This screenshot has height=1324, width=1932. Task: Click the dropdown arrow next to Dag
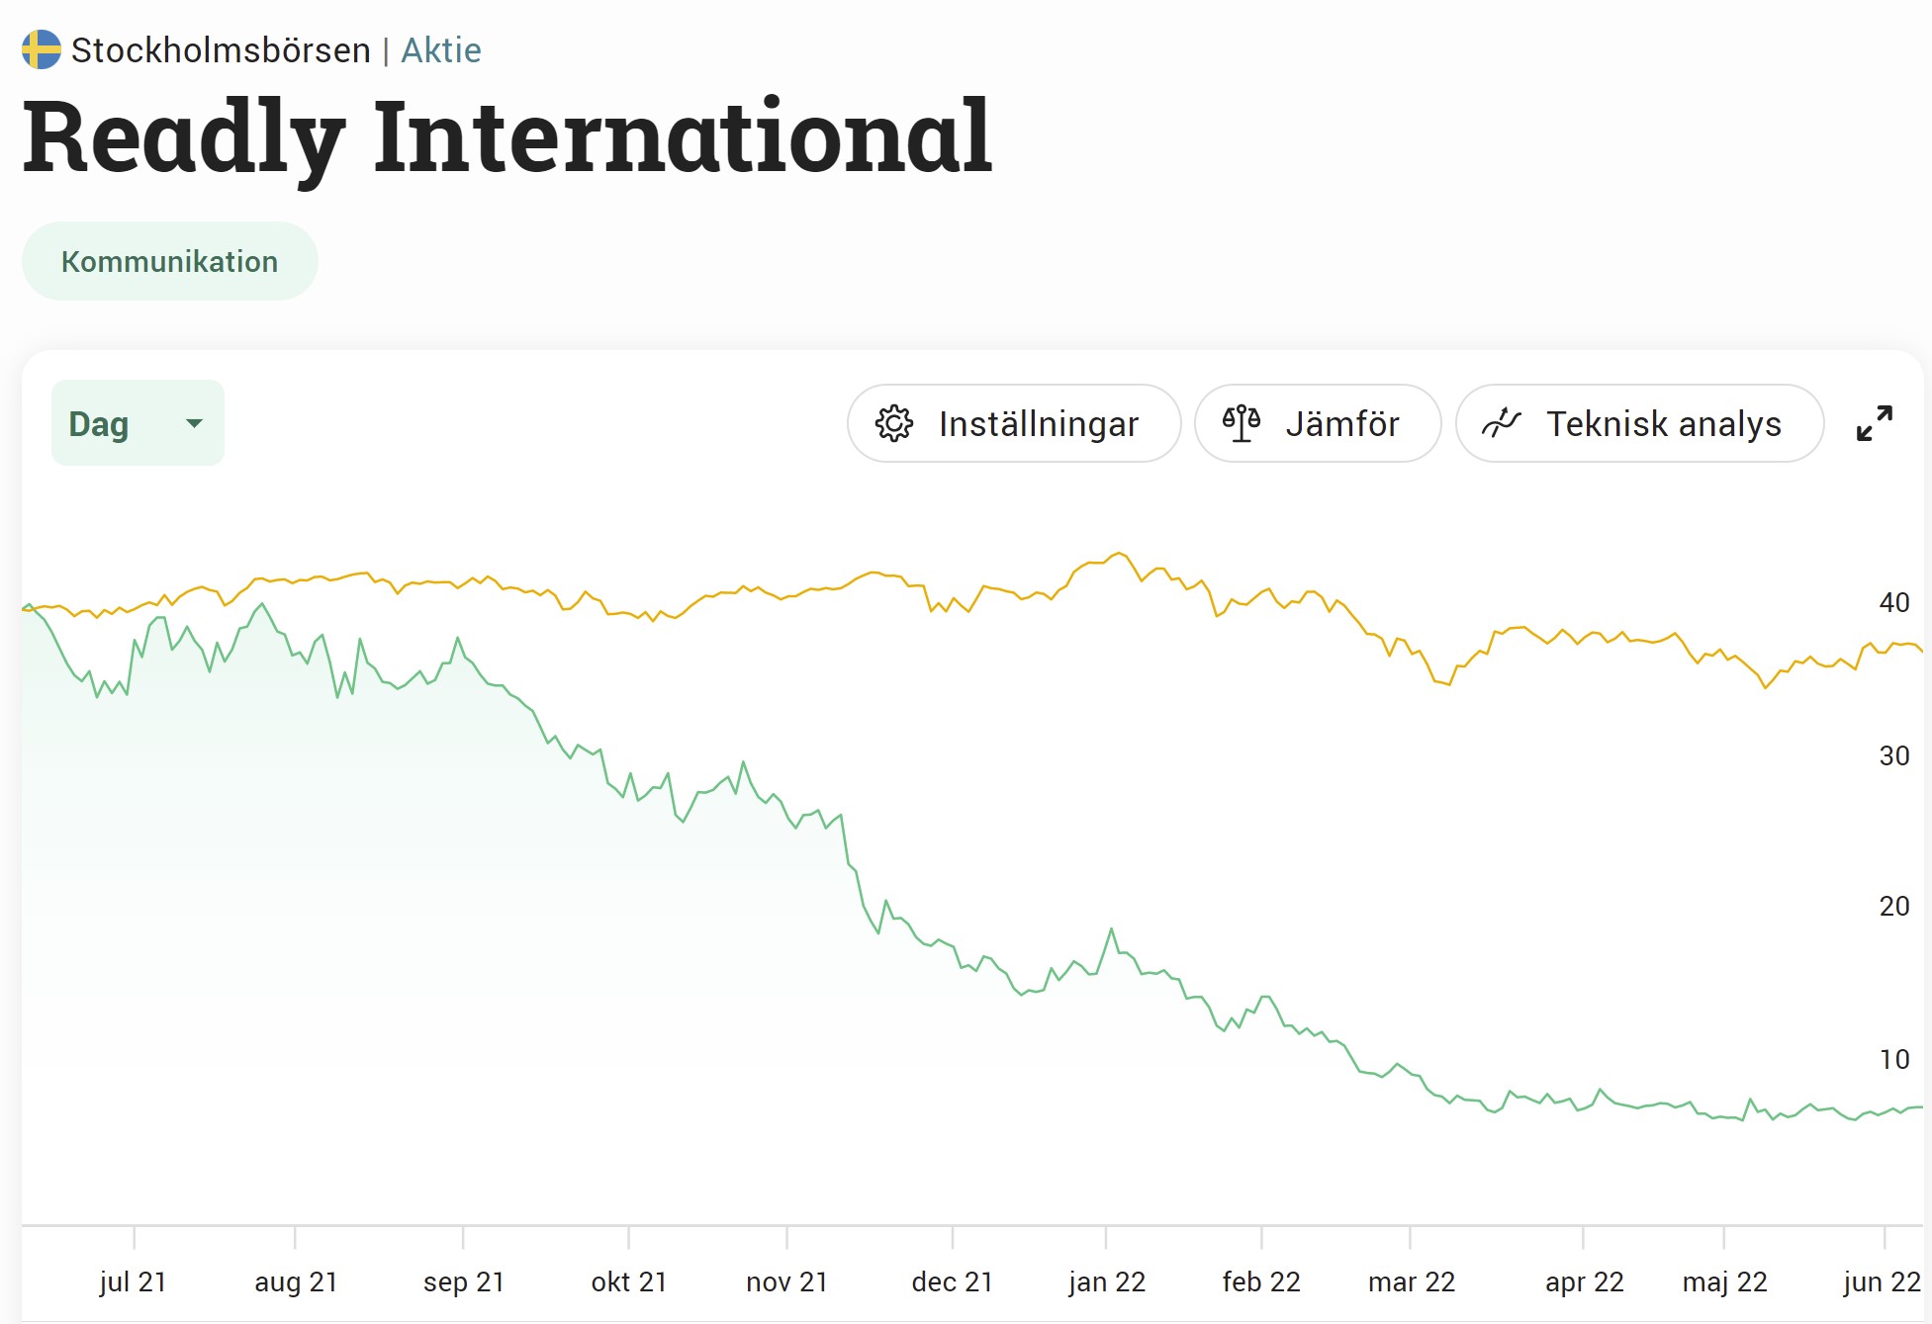[194, 423]
